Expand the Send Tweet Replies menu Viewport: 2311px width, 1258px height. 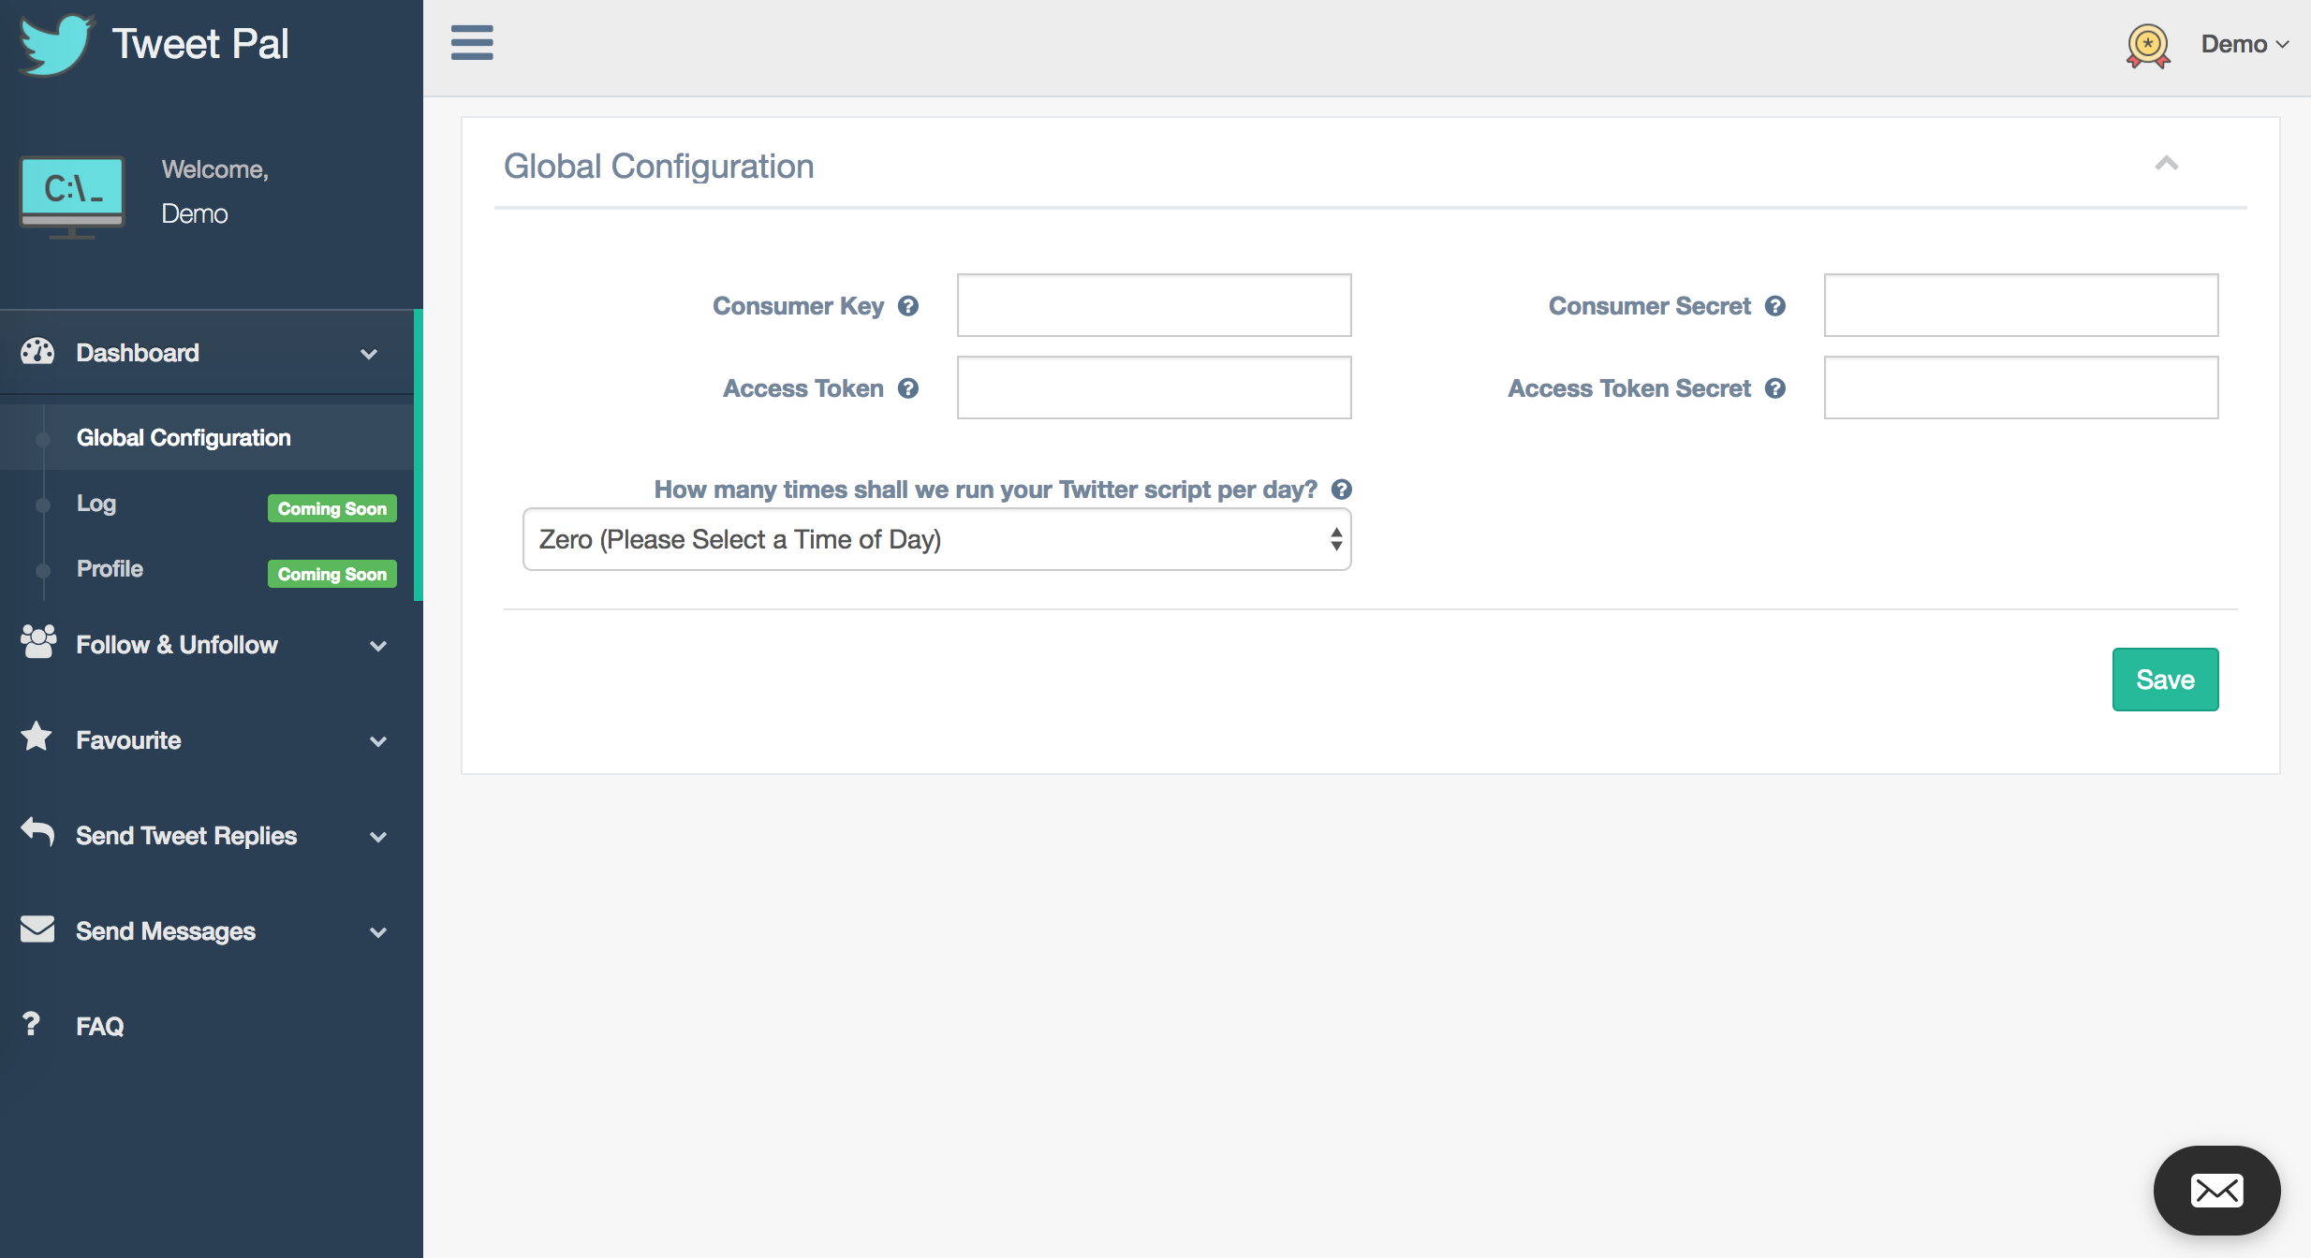point(206,836)
